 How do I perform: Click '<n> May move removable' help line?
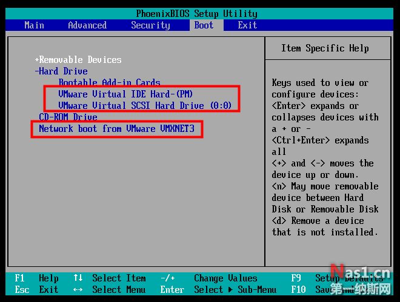(325, 186)
